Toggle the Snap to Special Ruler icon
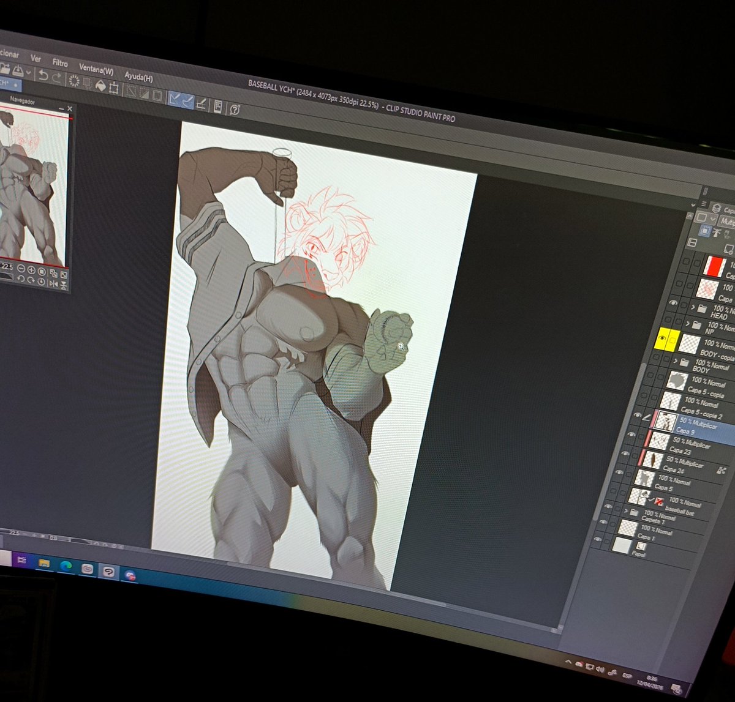 coord(187,100)
